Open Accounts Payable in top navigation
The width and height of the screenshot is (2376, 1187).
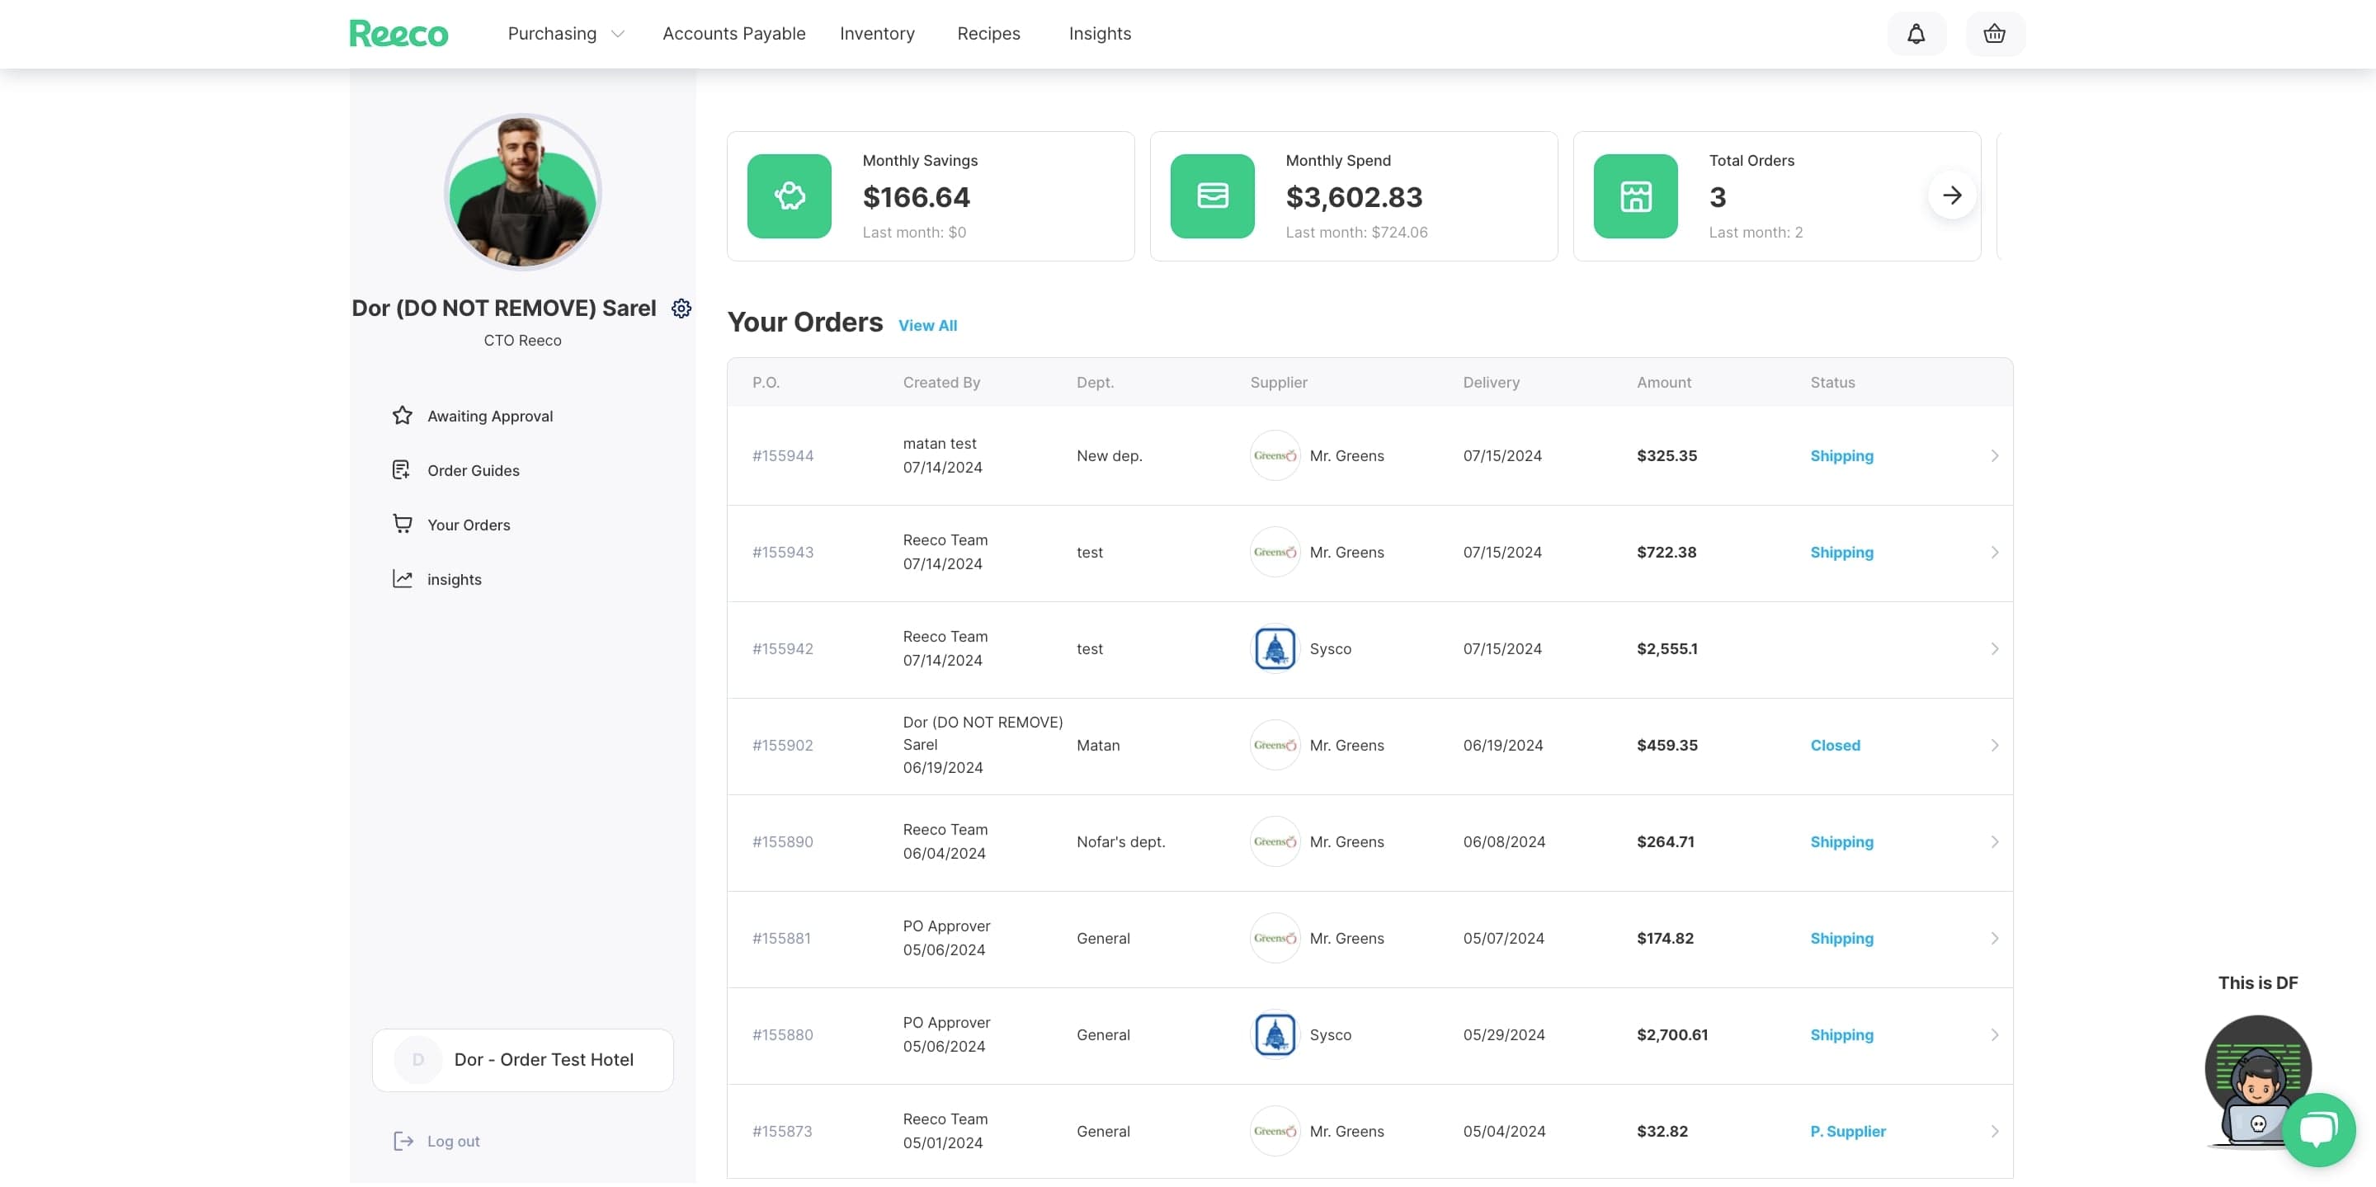click(733, 34)
